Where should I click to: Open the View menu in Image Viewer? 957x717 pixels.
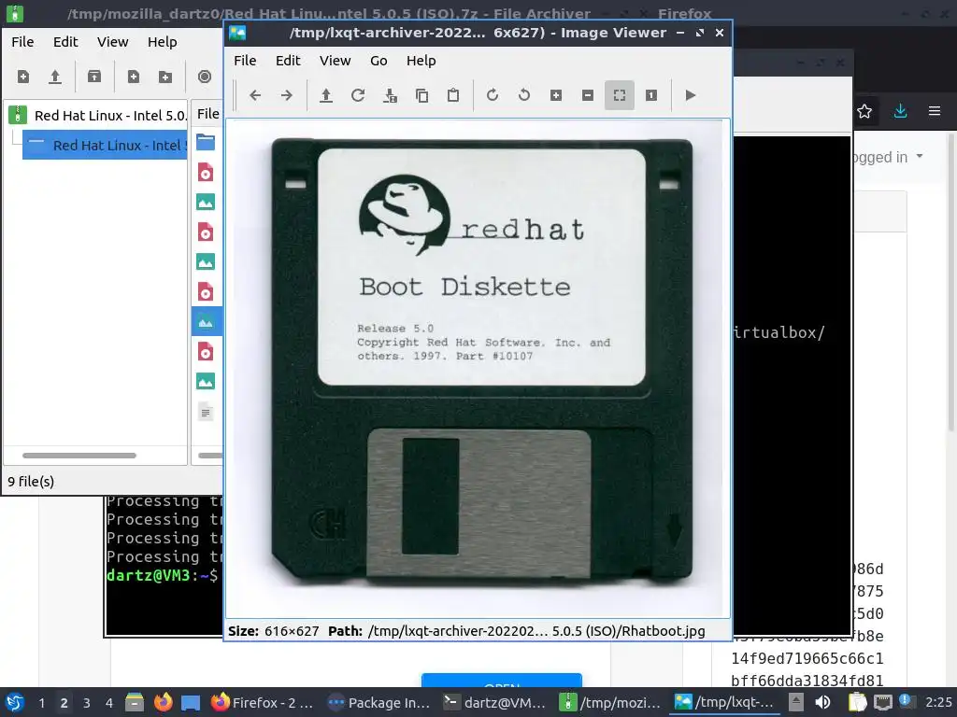pyautogui.click(x=336, y=61)
